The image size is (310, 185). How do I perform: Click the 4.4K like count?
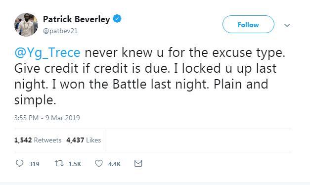[x=114, y=164]
